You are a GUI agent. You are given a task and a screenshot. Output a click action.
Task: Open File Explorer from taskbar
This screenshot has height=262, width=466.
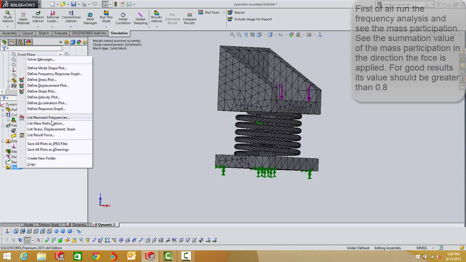tap(42, 257)
